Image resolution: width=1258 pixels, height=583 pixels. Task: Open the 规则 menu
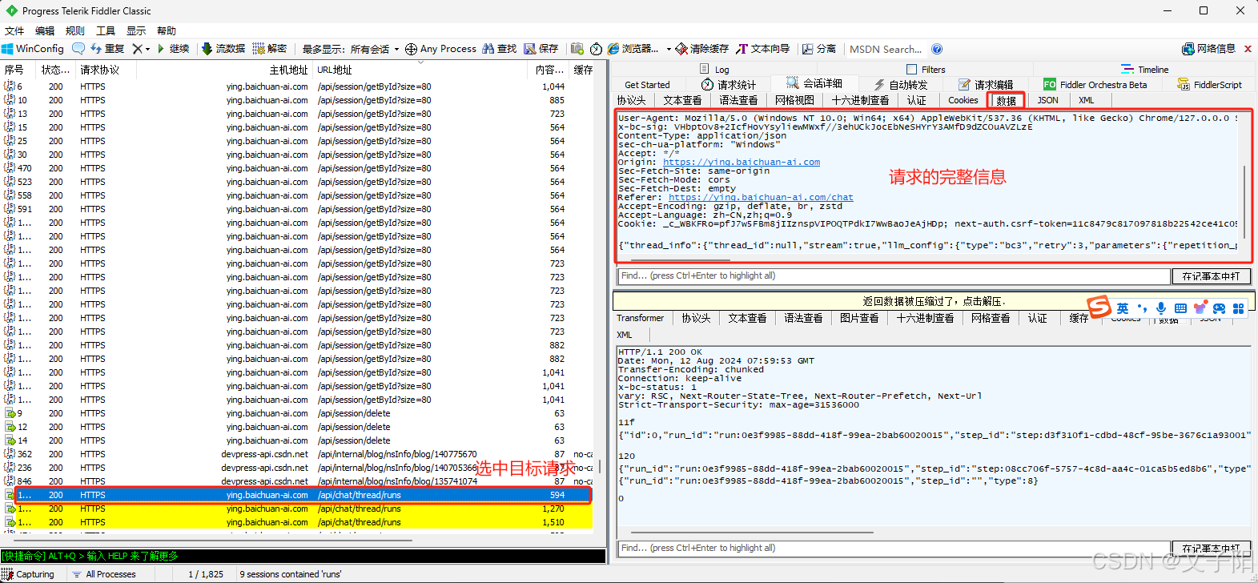tap(75, 30)
